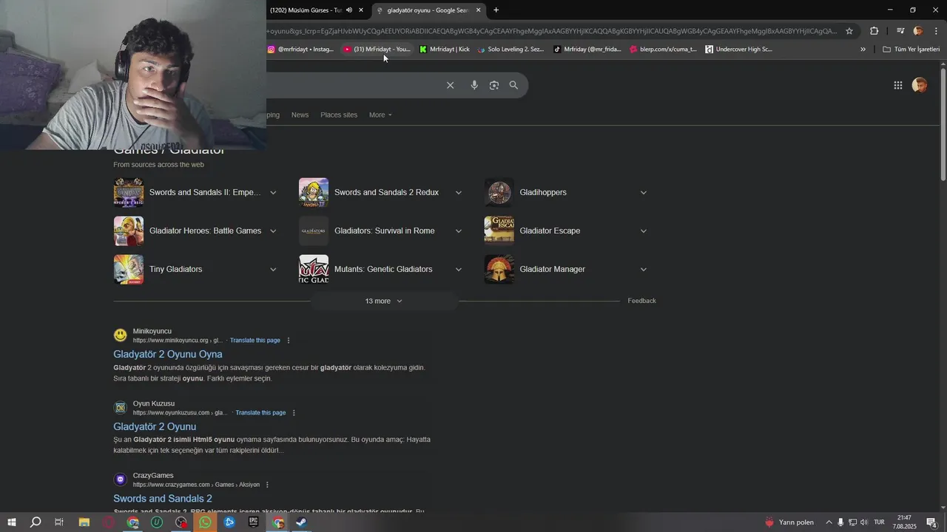
Task: Switch to the News results tab
Action: pos(300,115)
